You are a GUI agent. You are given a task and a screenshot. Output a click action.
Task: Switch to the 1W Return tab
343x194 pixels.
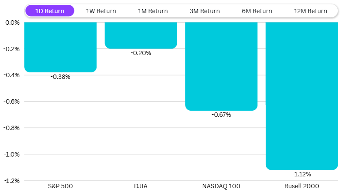click(101, 11)
